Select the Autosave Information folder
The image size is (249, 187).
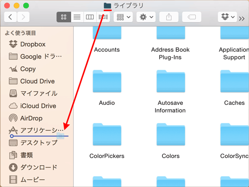click(171, 81)
